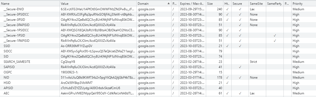Select the __Secure-3PSIDCC cookie row
This screenshot has width=316, height=97.
coord(158,14)
